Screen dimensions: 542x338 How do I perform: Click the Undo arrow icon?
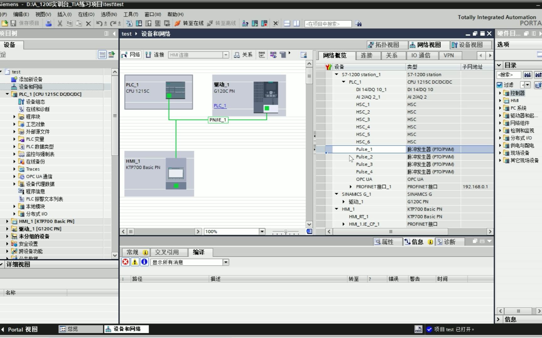pyautogui.click(x=99, y=23)
